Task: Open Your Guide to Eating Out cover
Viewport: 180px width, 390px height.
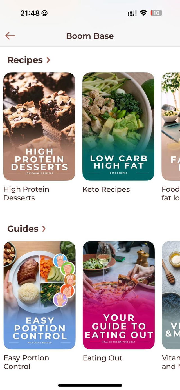Action: (x=119, y=295)
